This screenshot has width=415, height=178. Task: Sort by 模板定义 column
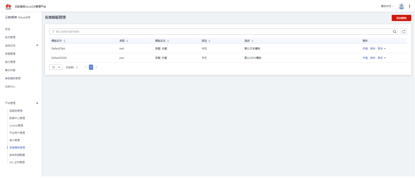coord(168,41)
